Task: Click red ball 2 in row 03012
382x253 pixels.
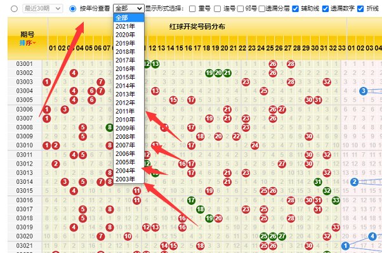Action: (x=56, y=164)
